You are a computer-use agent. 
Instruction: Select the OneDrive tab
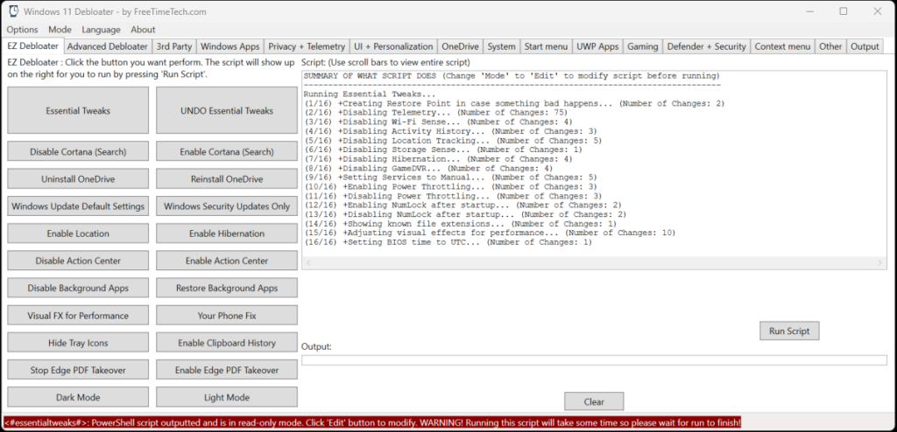coord(461,47)
